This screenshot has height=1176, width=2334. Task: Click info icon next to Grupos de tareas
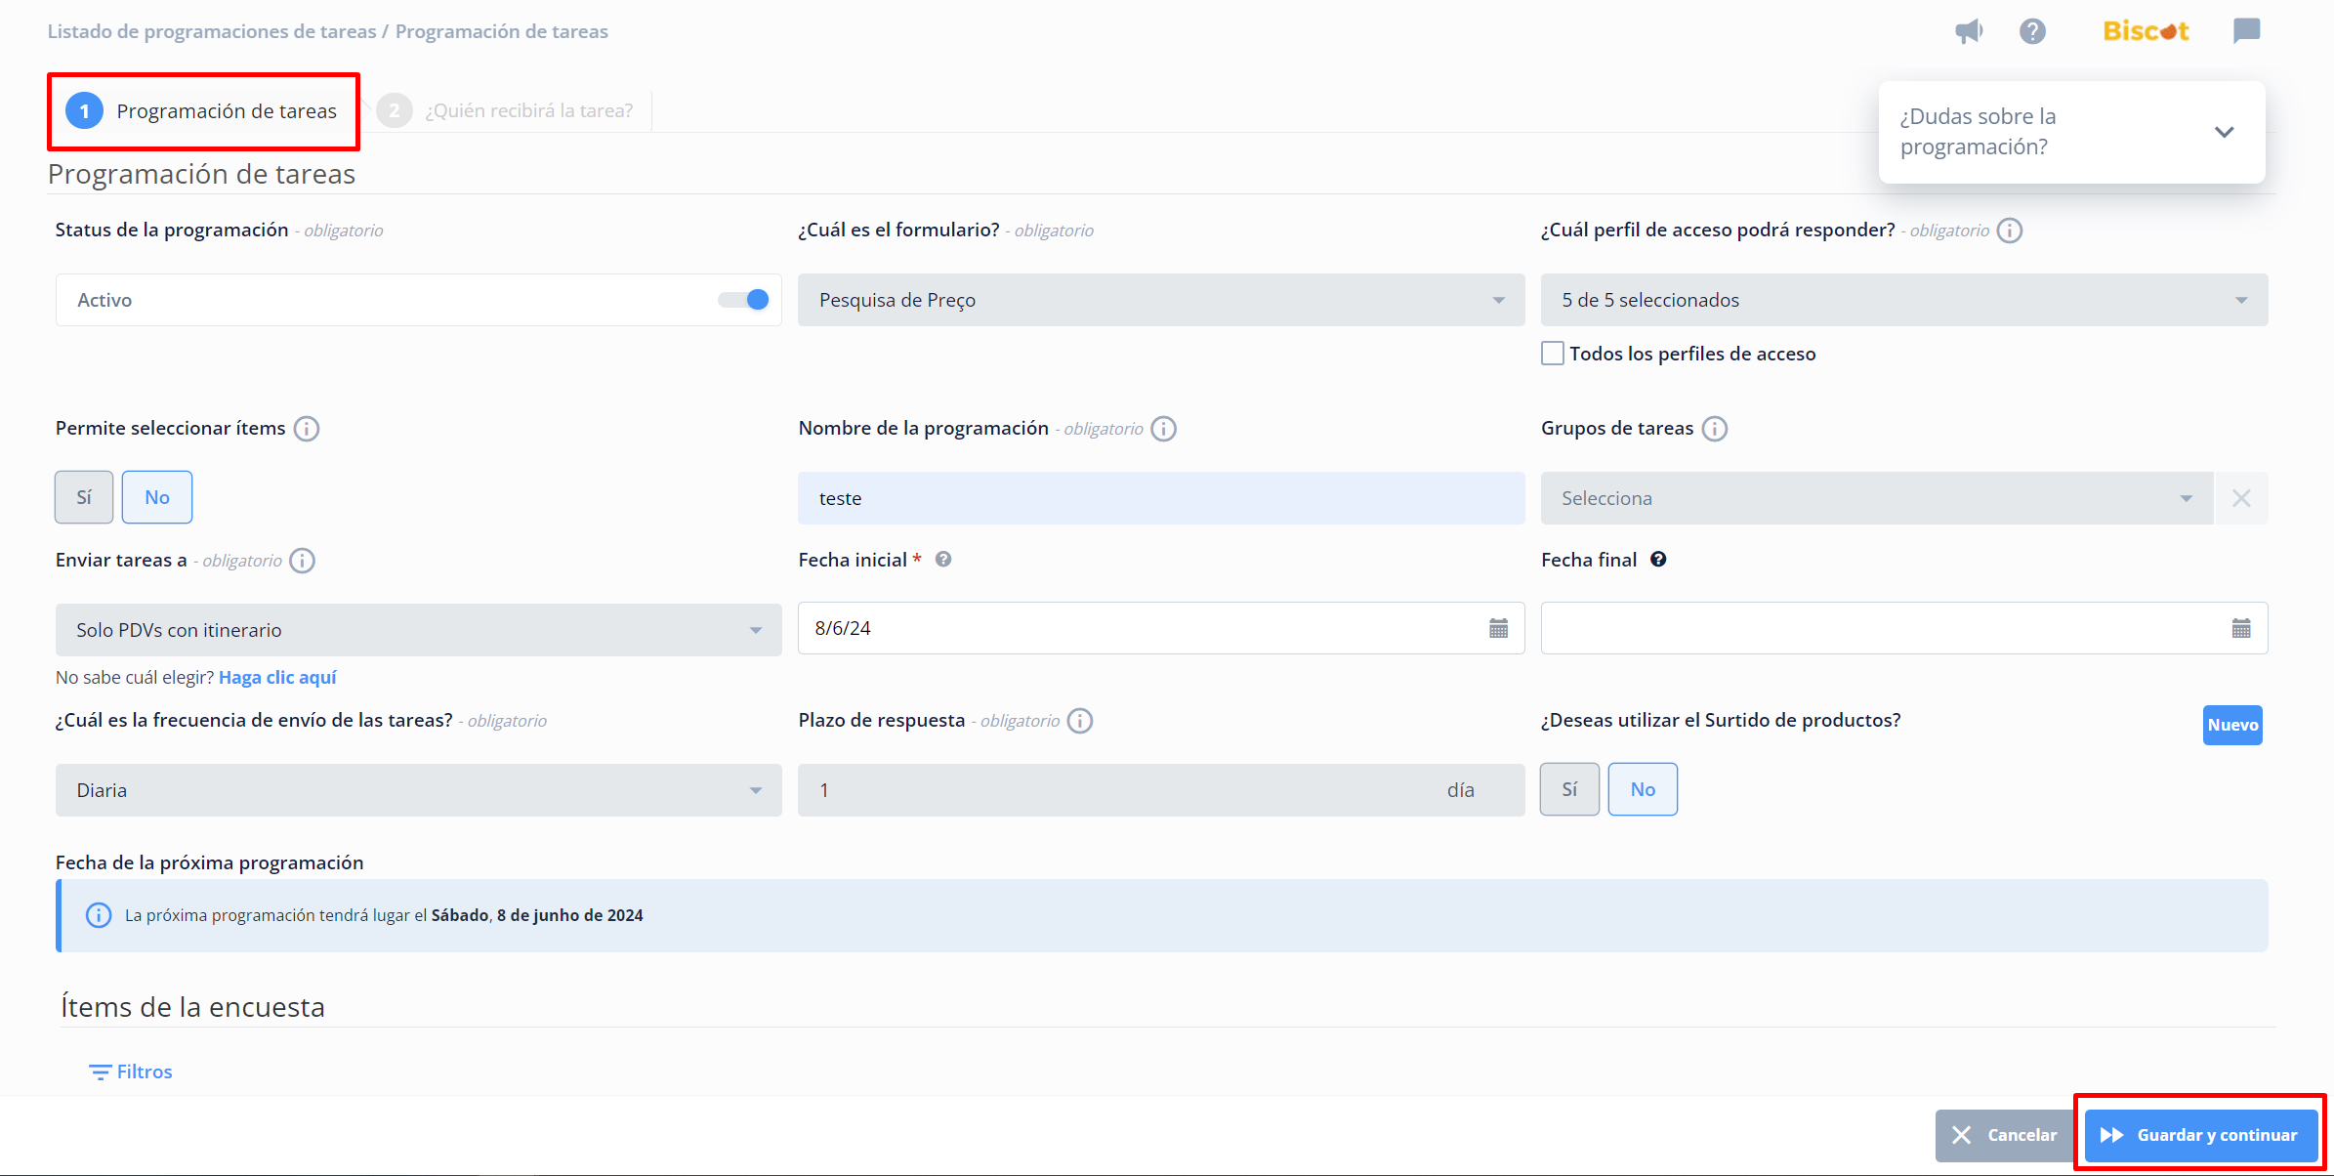tap(1715, 429)
